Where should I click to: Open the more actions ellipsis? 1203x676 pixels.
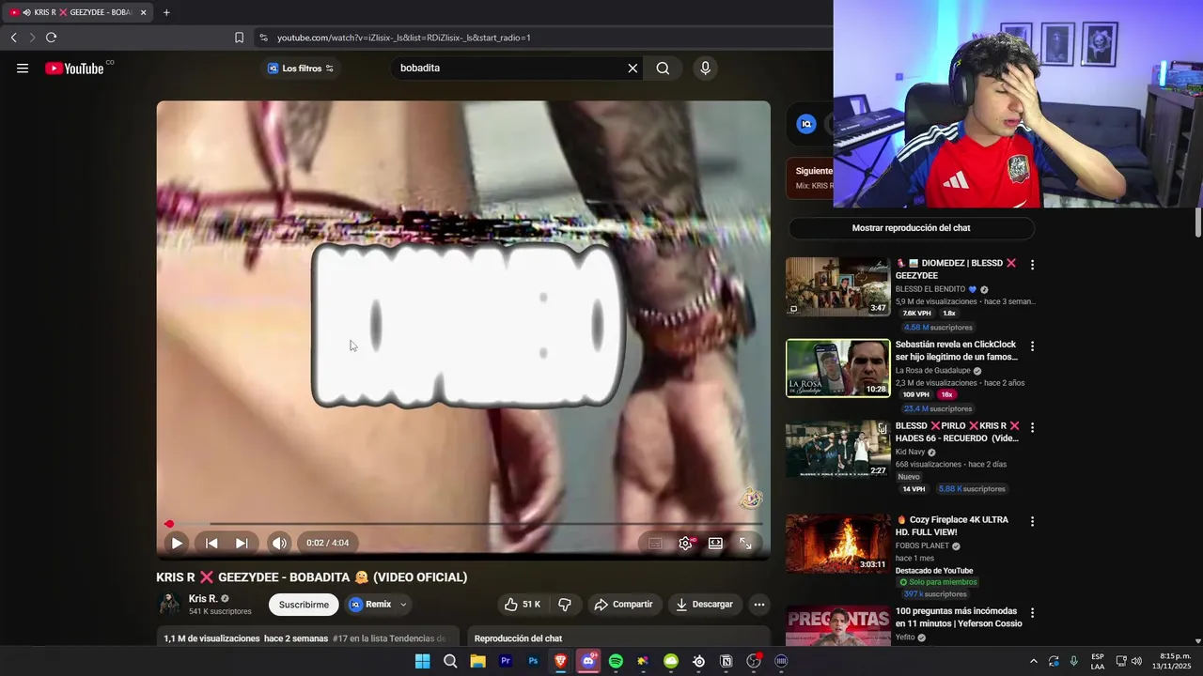[759, 605]
